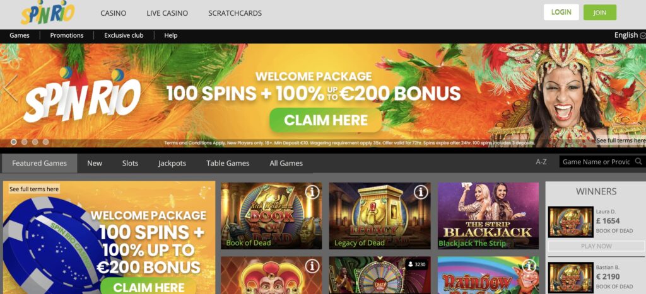Expand the English language dropdown
Viewport: 646px width, 294px height.
[x=630, y=35]
